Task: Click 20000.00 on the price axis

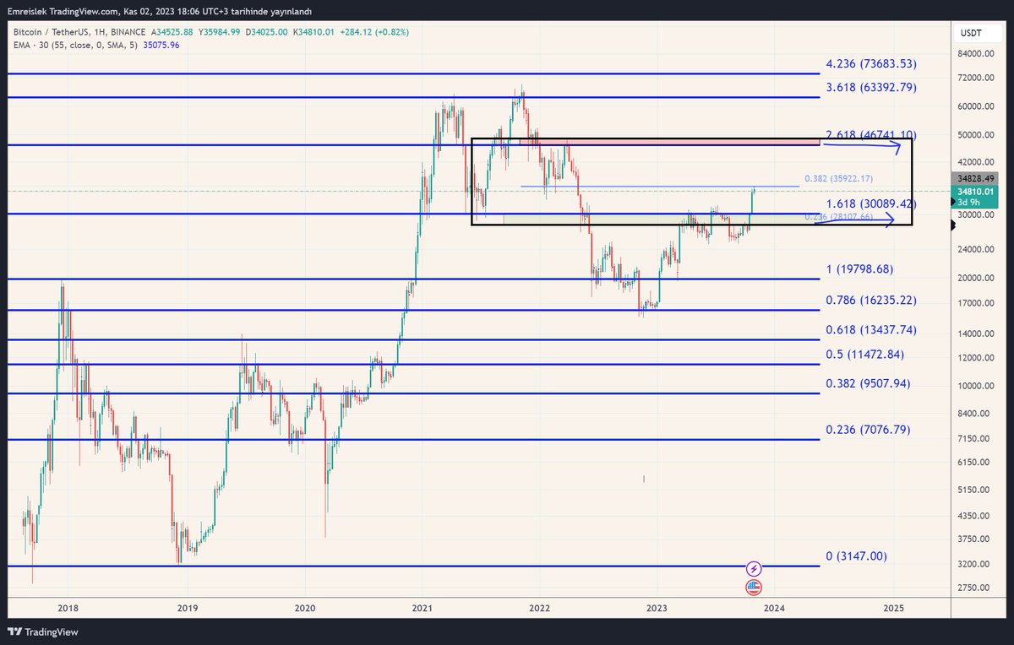Action: [x=978, y=279]
